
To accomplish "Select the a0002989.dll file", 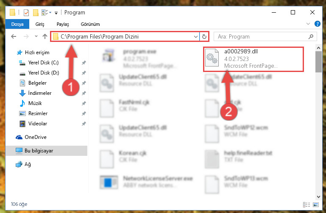I will (x=254, y=59).
